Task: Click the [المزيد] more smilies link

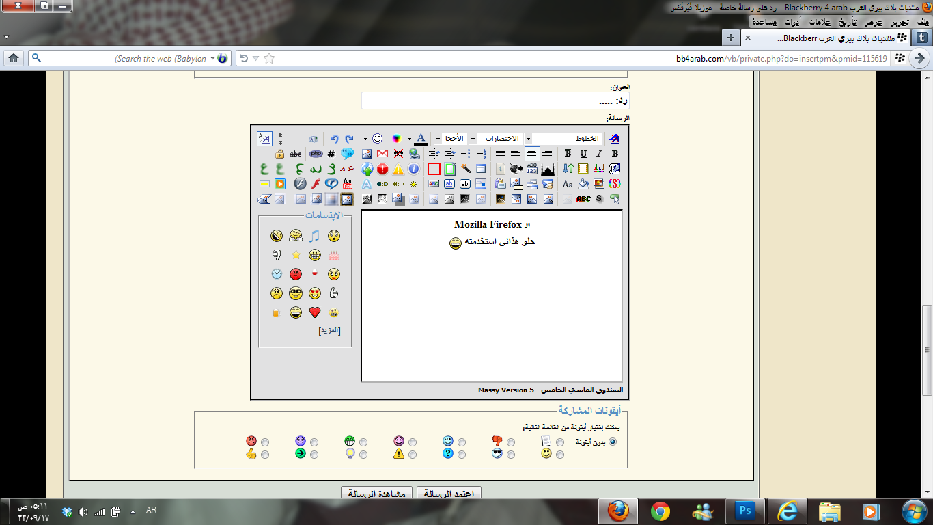Action: pos(329,331)
